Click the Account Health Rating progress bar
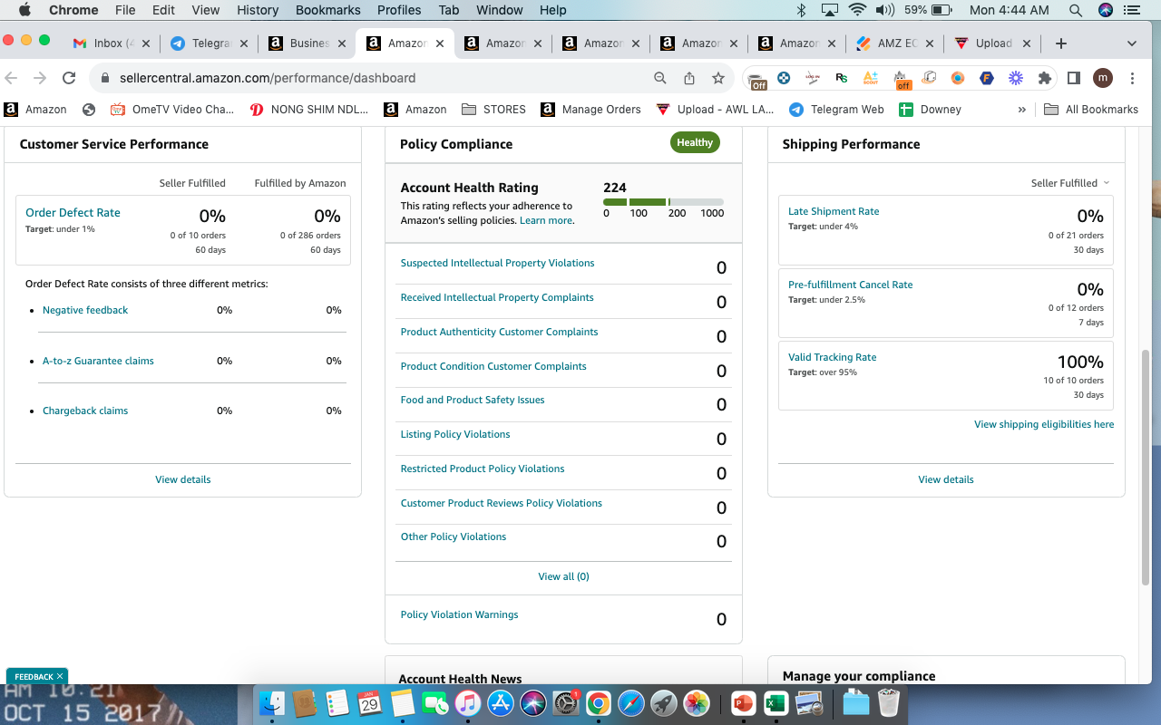1161x725 pixels. [663, 202]
